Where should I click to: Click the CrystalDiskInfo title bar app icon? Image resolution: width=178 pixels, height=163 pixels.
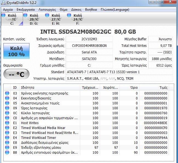tap(3, 2)
